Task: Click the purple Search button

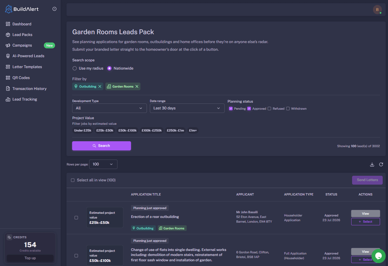Action: [102, 146]
